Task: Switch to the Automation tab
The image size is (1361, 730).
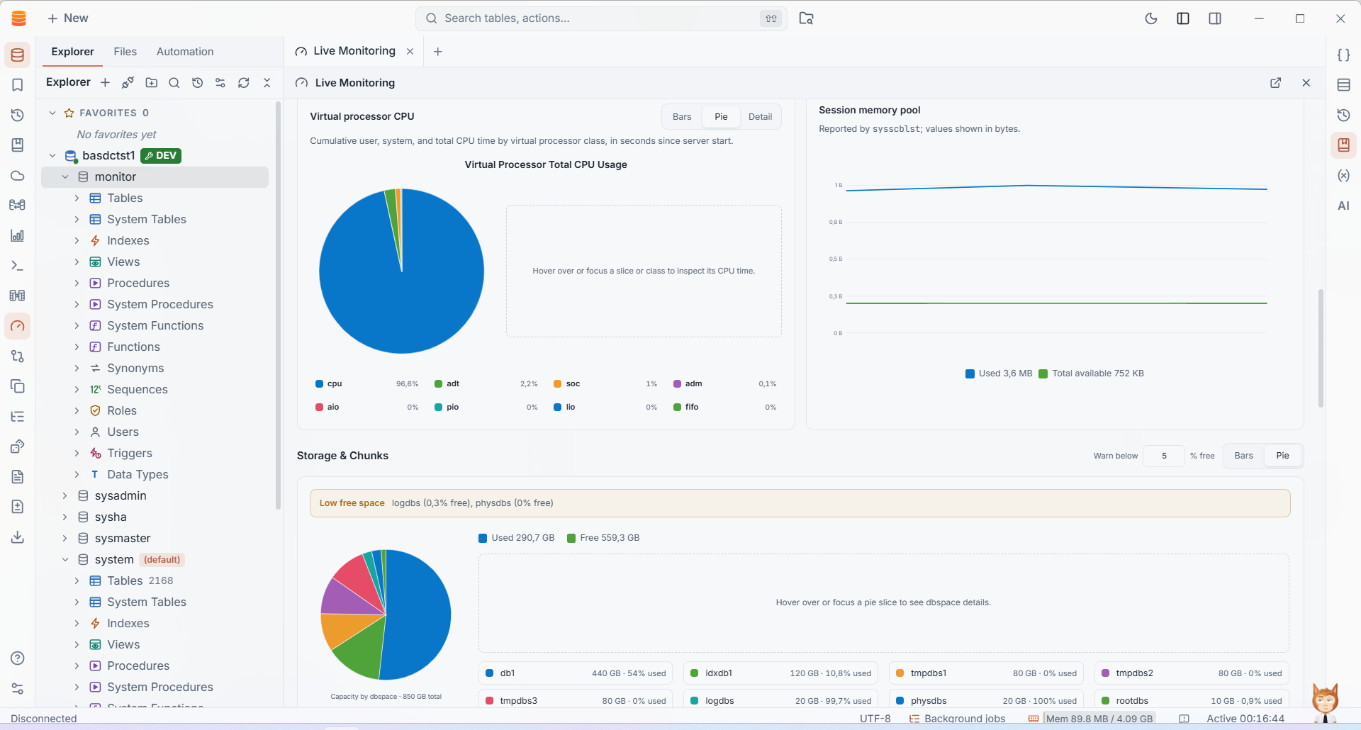Action: point(185,52)
